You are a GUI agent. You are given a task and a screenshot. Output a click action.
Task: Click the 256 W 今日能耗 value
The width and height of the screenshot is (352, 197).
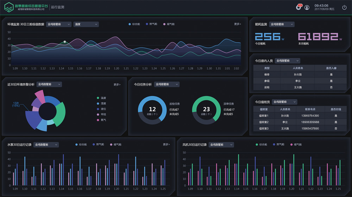point(270,37)
